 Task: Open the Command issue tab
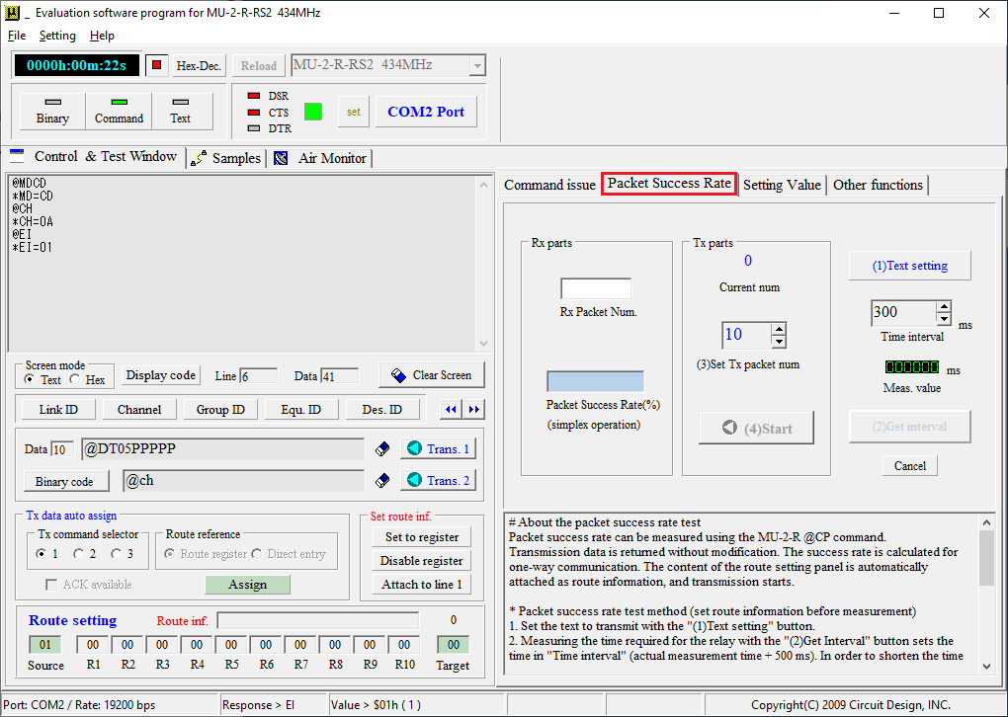549,185
